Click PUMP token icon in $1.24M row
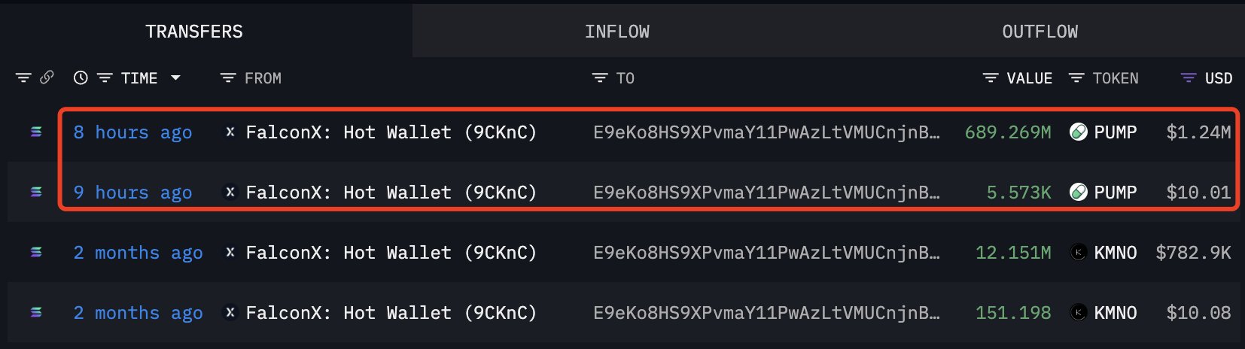Screen dimensions: 1245x349 coord(1079,132)
